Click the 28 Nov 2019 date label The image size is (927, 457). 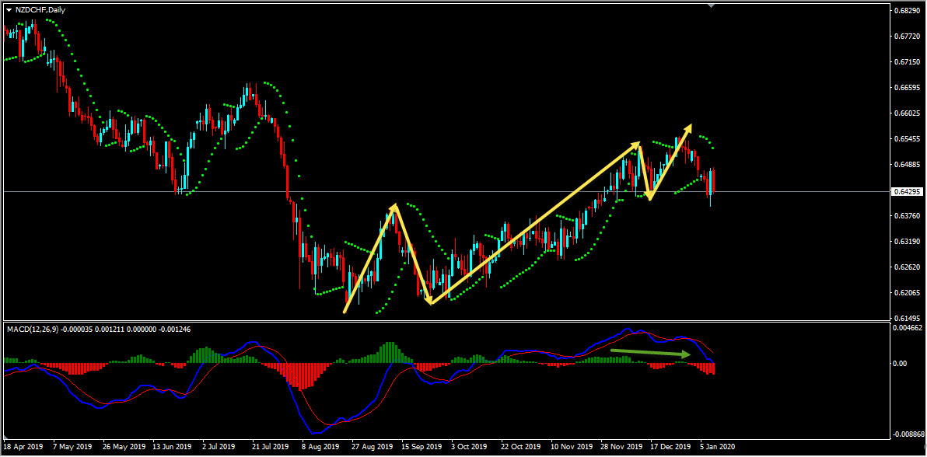pos(620,446)
